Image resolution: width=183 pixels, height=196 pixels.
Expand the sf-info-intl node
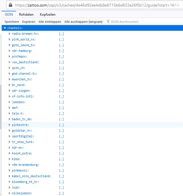tap(9, 96)
